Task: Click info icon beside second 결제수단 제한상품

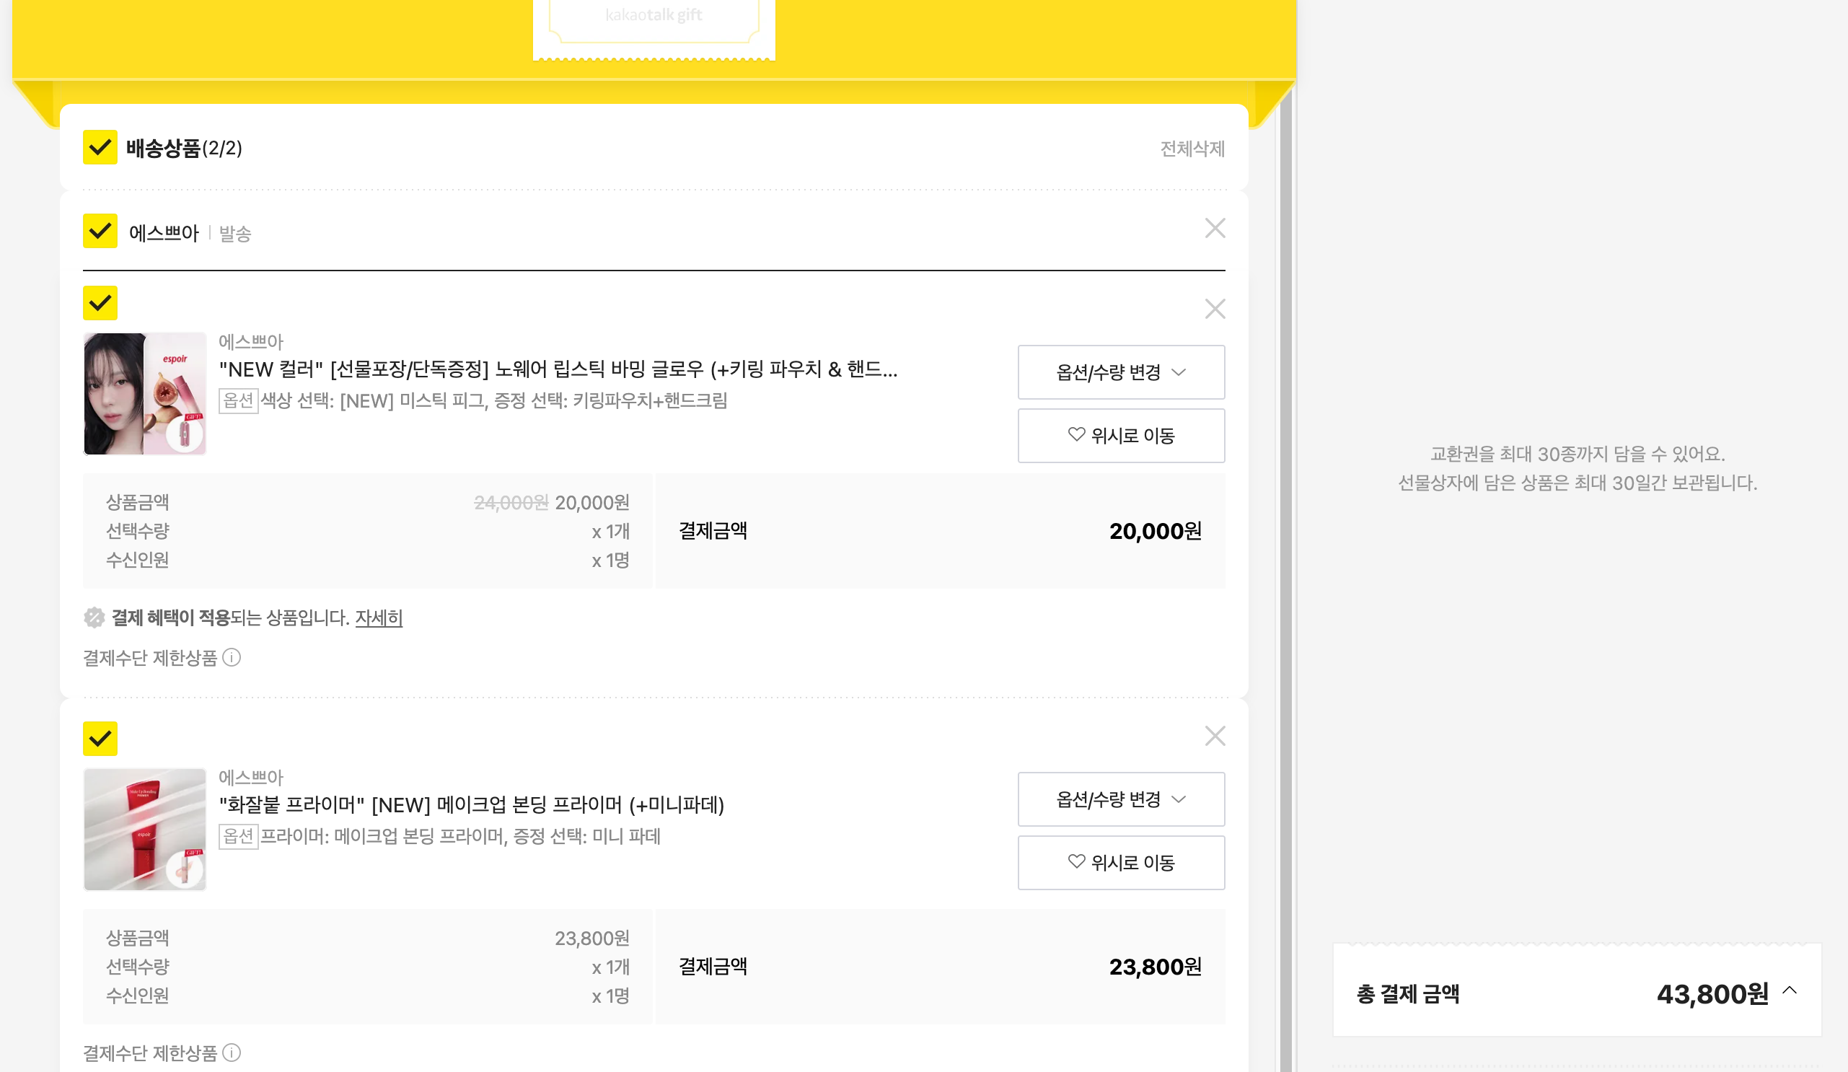Action: click(x=232, y=1053)
